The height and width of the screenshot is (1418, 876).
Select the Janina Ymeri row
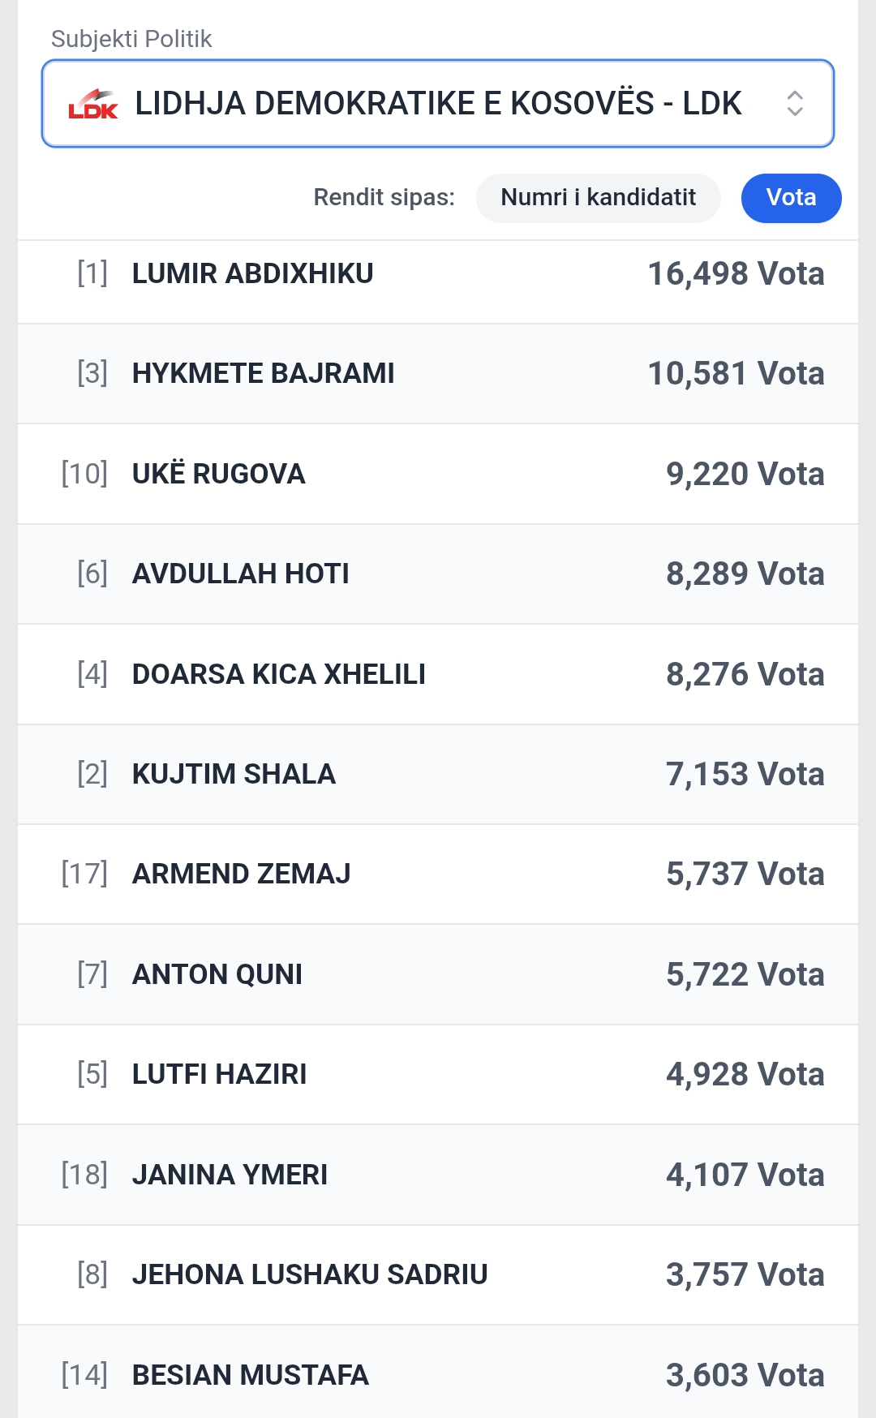tap(438, 1175)
